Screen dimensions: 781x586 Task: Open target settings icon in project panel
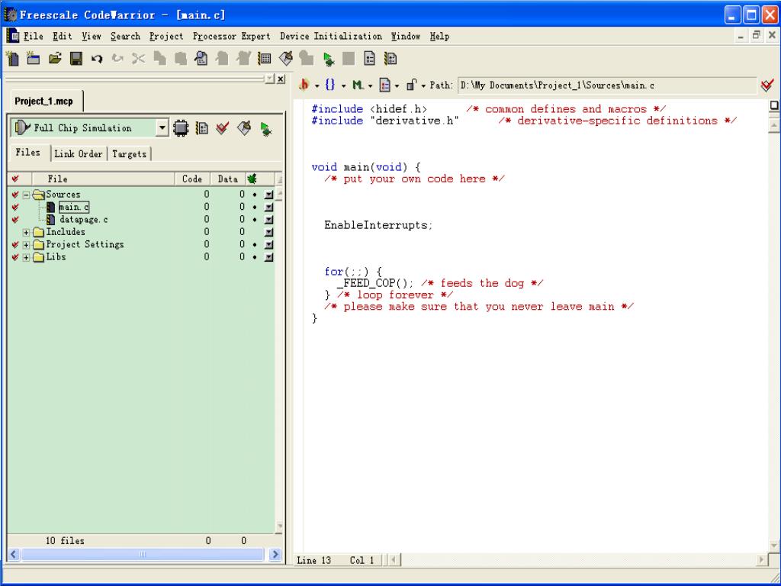coord(201,128)
